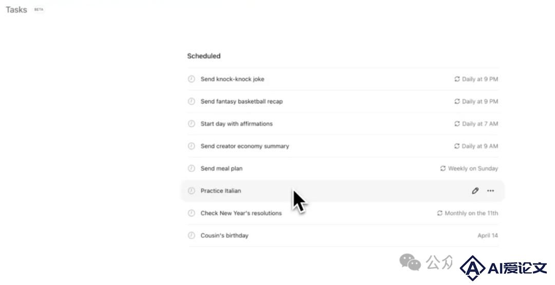555x285 pixels.
Task: Open the three-dot menu for Practice Italian
Action: click(490, 191)
